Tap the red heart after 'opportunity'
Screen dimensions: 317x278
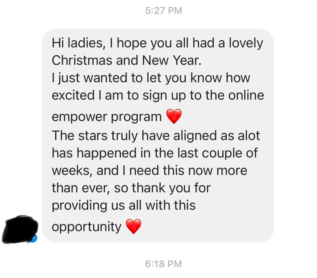(133, 226)
